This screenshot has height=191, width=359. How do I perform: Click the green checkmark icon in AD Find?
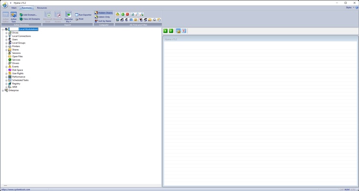(123, 14)
